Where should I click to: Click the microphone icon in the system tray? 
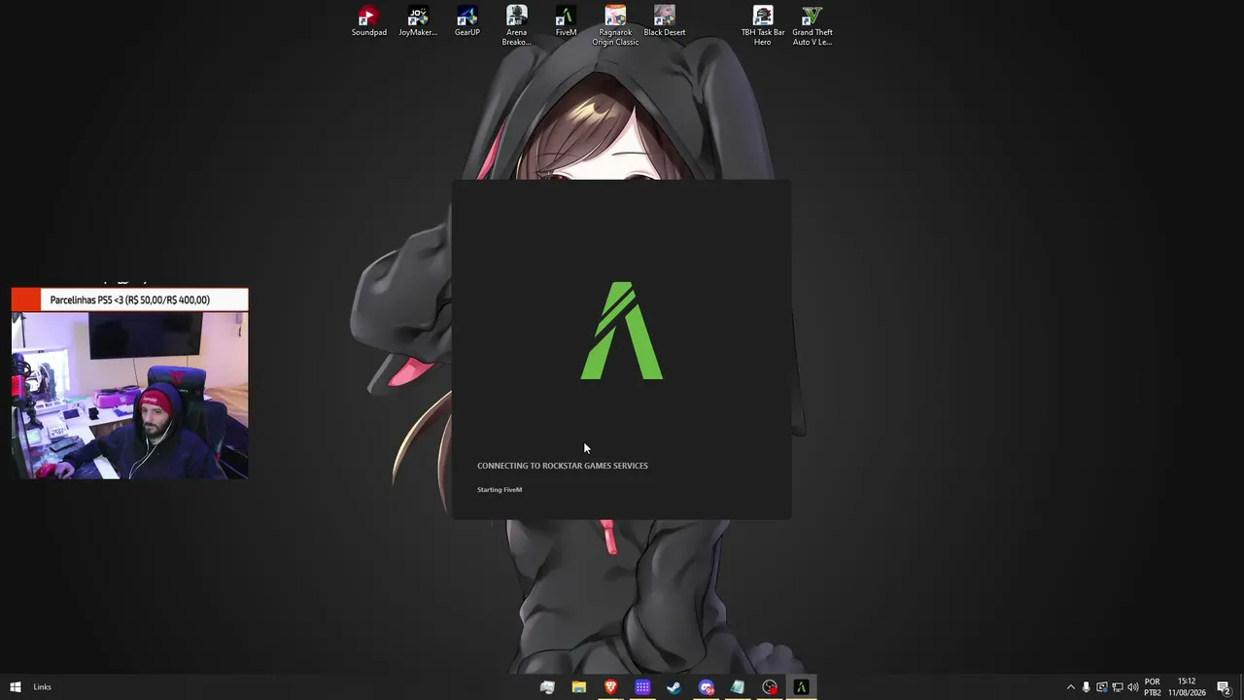click(1087, 687)
